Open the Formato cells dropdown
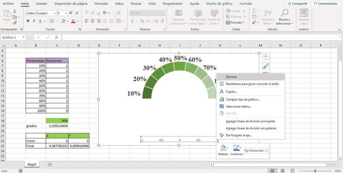343x173 pixels. (x=235, y=22)
